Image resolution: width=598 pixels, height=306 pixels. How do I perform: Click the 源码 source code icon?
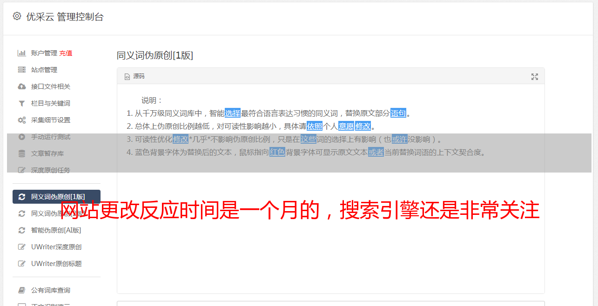(127, 77)
